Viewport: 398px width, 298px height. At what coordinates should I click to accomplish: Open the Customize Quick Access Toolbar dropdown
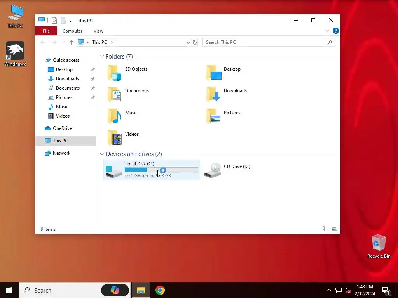tap(70, 21)
